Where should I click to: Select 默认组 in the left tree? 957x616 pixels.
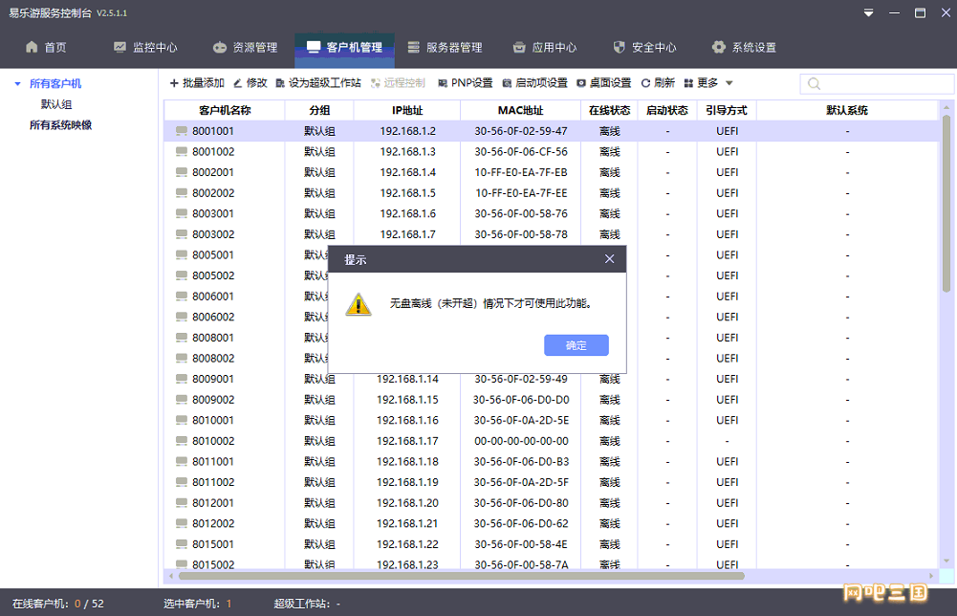(x=56, y=104)
